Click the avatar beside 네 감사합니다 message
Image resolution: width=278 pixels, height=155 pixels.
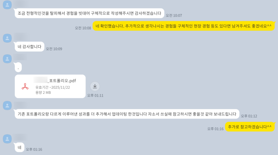[7, 38]
